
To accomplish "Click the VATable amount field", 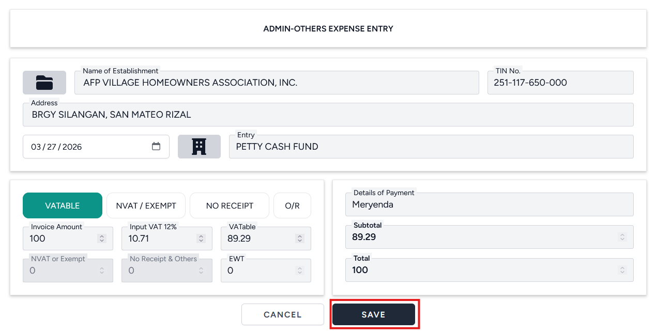I will pos(266,238).
